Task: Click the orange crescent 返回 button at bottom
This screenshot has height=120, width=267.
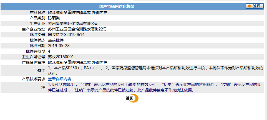Action: 132,98
